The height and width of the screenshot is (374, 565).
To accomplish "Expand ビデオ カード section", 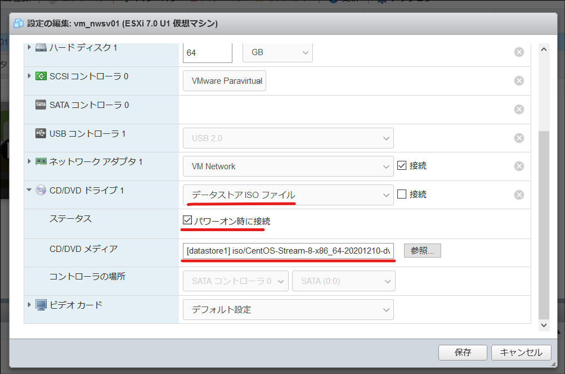I will 29,305.
